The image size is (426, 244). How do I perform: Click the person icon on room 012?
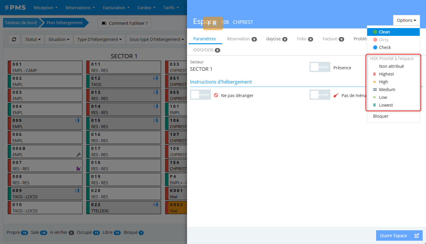tap(157, 78)
